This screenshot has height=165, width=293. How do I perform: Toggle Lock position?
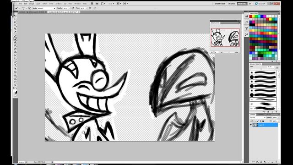pos(260,121)
